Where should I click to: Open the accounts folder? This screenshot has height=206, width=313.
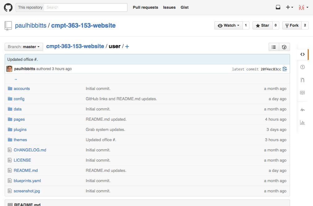(22, 89)
